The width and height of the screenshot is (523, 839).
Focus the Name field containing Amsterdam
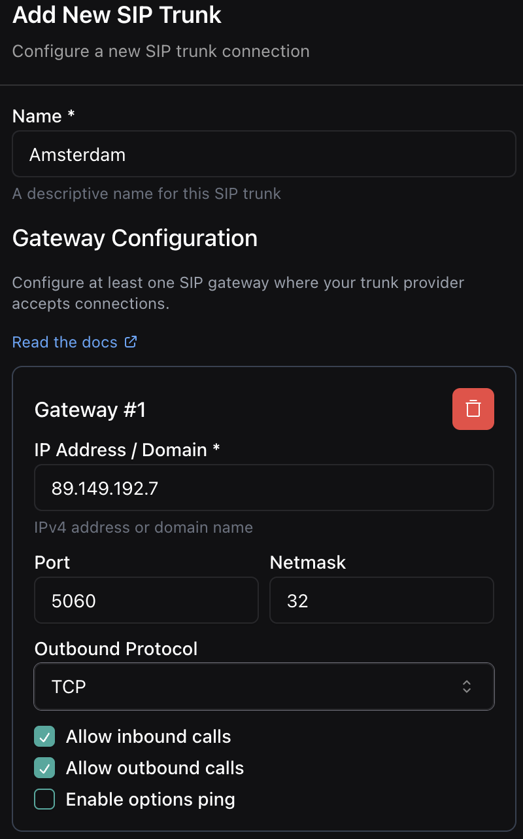tap(263, 154)
